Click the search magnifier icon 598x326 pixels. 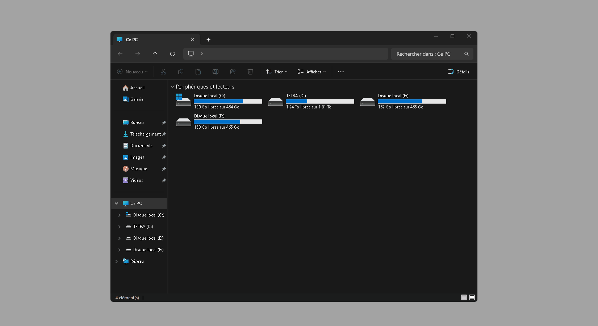(x=467, y=54)
